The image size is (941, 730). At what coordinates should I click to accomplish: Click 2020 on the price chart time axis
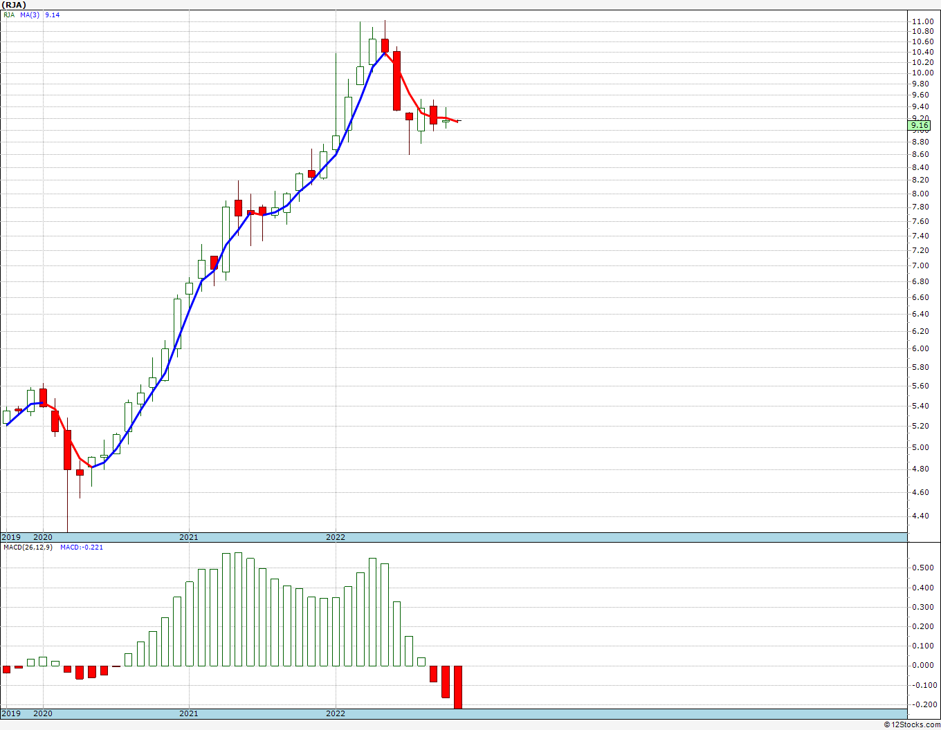(43, 537)
